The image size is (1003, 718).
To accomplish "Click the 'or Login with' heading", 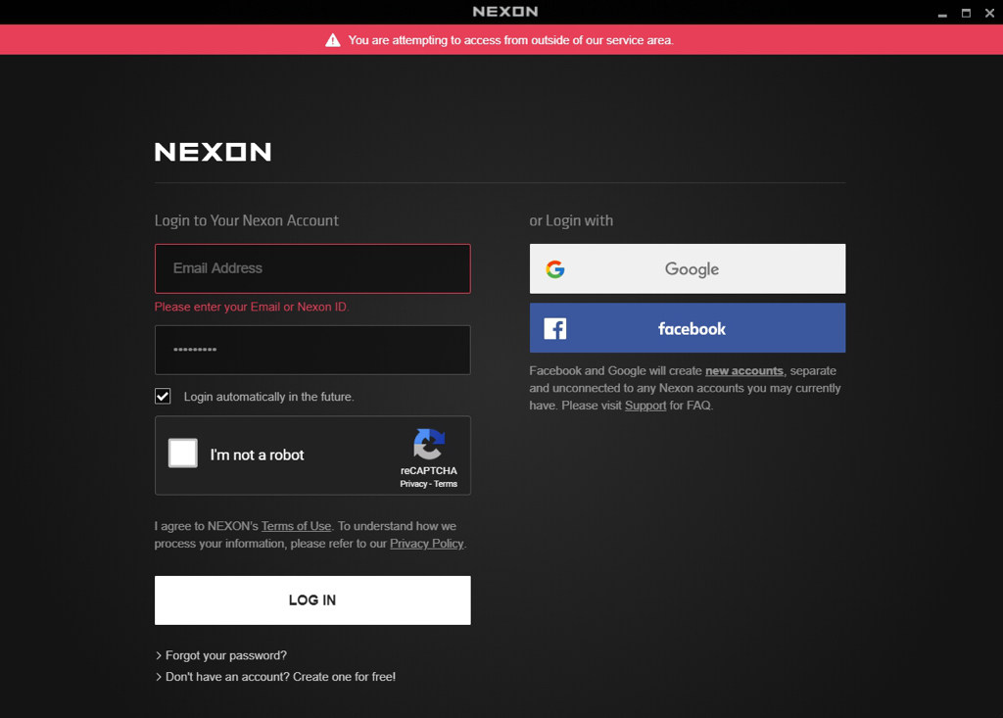I will click(x=571, y=220).
